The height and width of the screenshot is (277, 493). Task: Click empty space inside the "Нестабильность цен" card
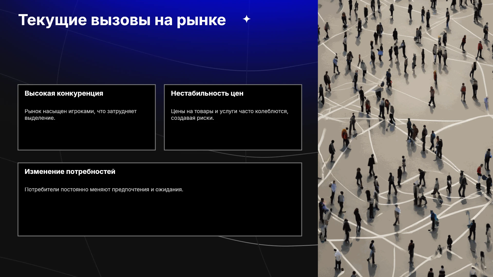point(233,136)
